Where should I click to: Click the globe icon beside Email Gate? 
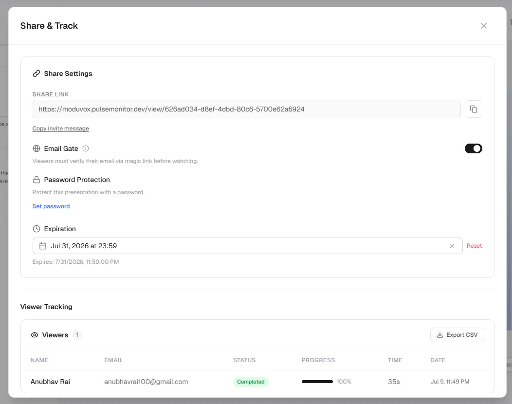point(37,148)
